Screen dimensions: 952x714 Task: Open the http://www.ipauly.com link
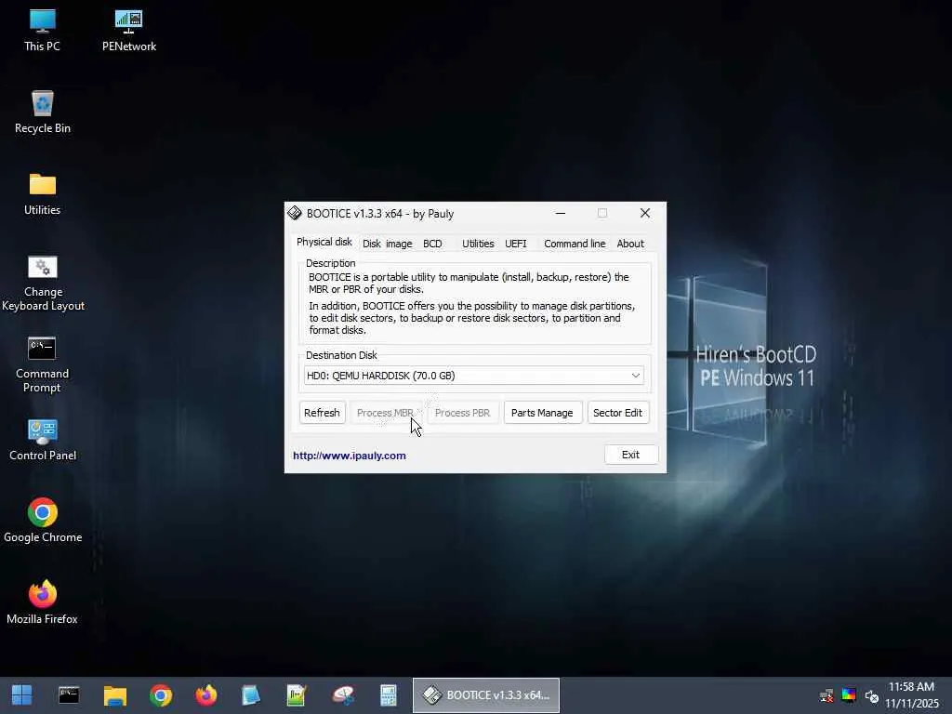point(350,456)
